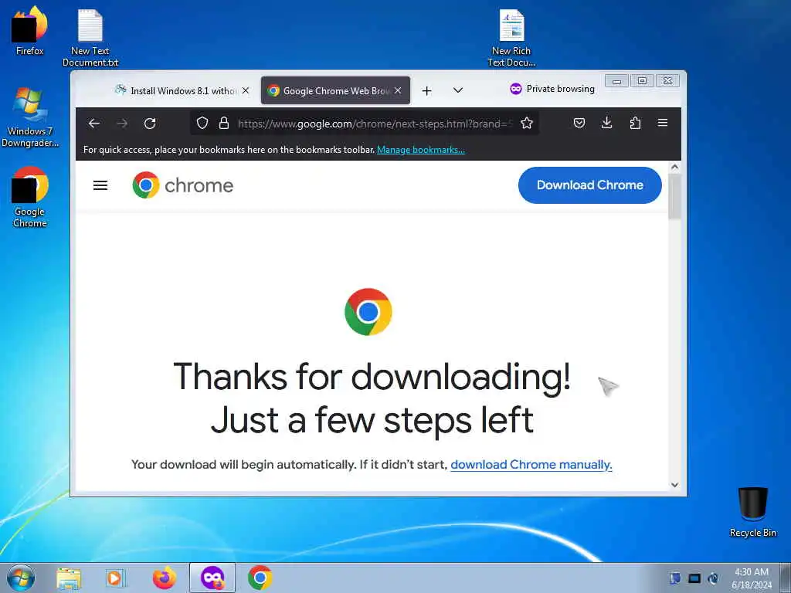
Task: Select New Rich Text Document icon
Action: 511,38
